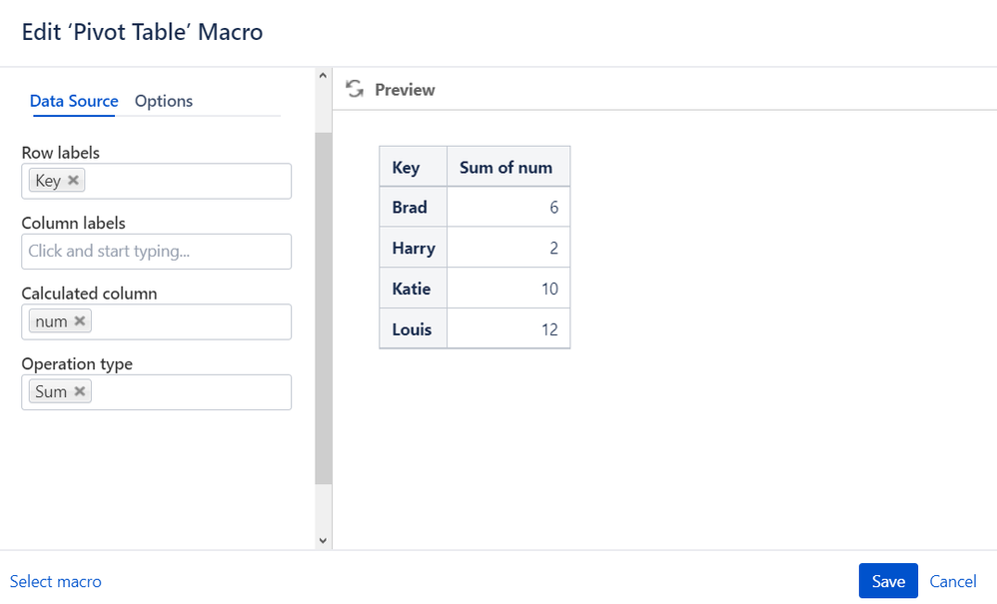997x604 pixels.
Task: Click the Preview refresh icon
Action: [x=354, y=89]
